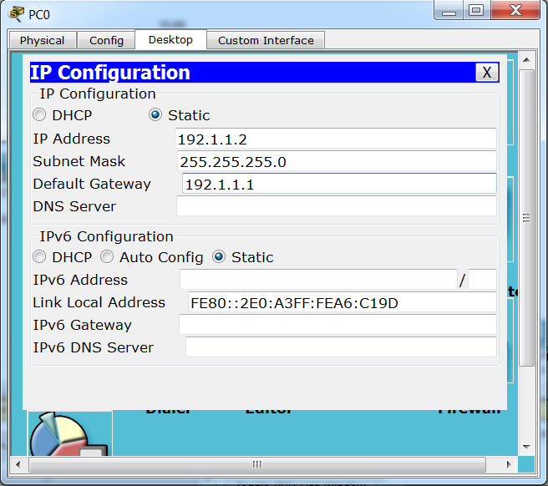Click the pie chart desktop app icon
Viewport: 548px width, 486px height.
point(69,434)
